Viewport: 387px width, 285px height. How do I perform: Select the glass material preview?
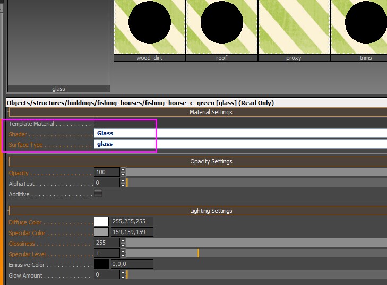click(x=58, y=42)
